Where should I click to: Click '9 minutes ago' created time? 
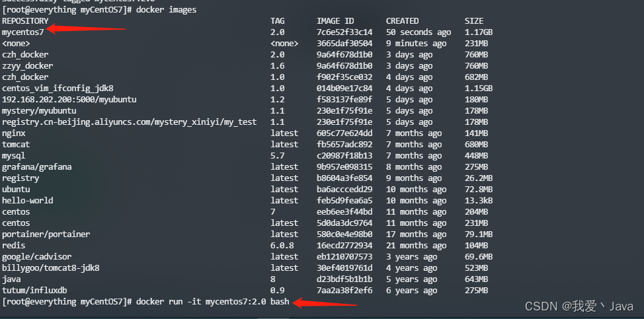416,44
